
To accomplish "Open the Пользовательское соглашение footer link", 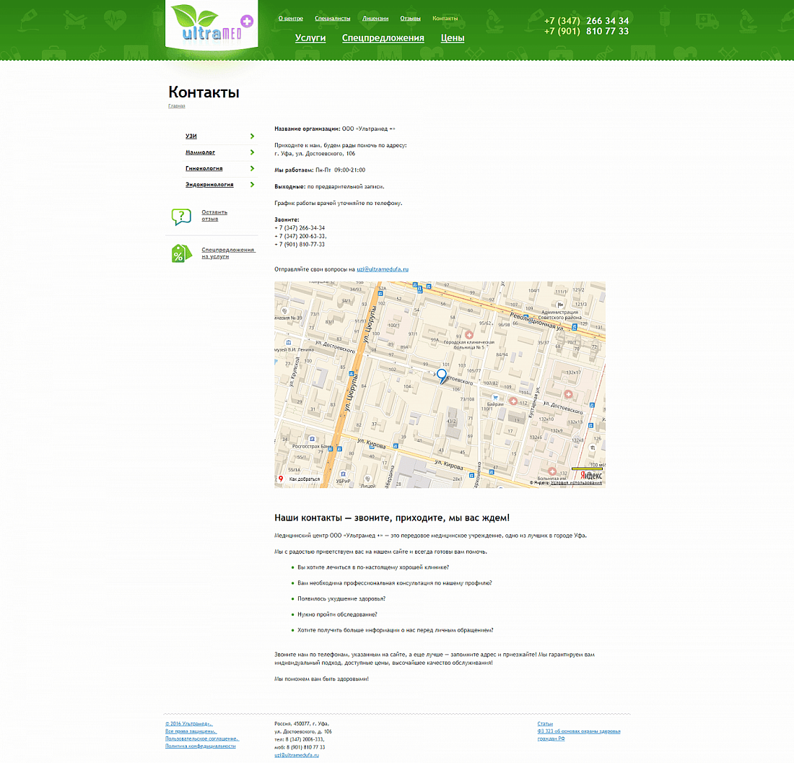I will [x=202, y=738].
